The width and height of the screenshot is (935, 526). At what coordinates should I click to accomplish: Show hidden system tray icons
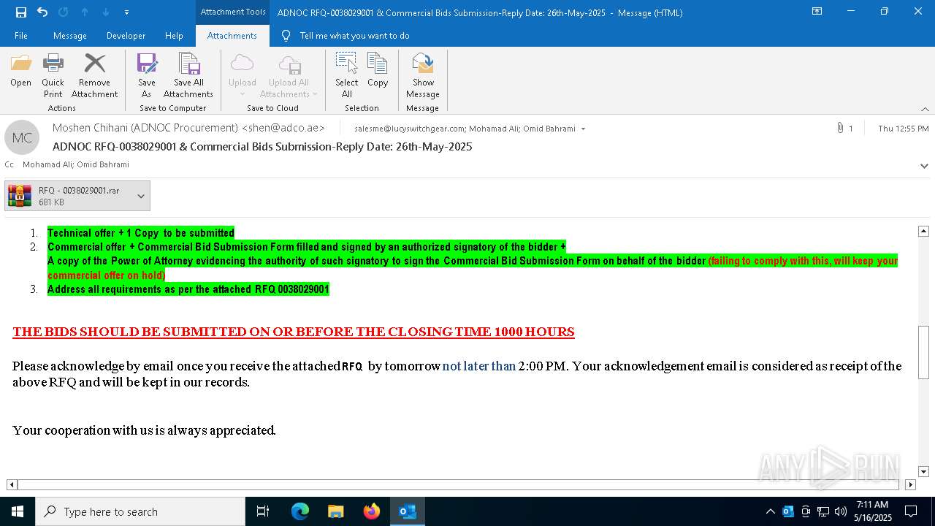coord(770,511)
